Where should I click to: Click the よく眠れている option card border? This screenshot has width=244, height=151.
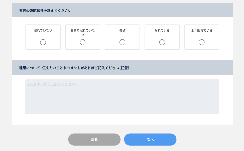tap(202, 25)
